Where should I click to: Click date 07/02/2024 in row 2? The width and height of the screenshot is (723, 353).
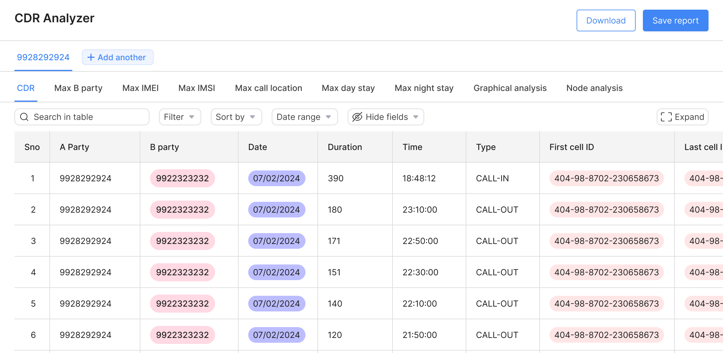click(x=277, y=210)
